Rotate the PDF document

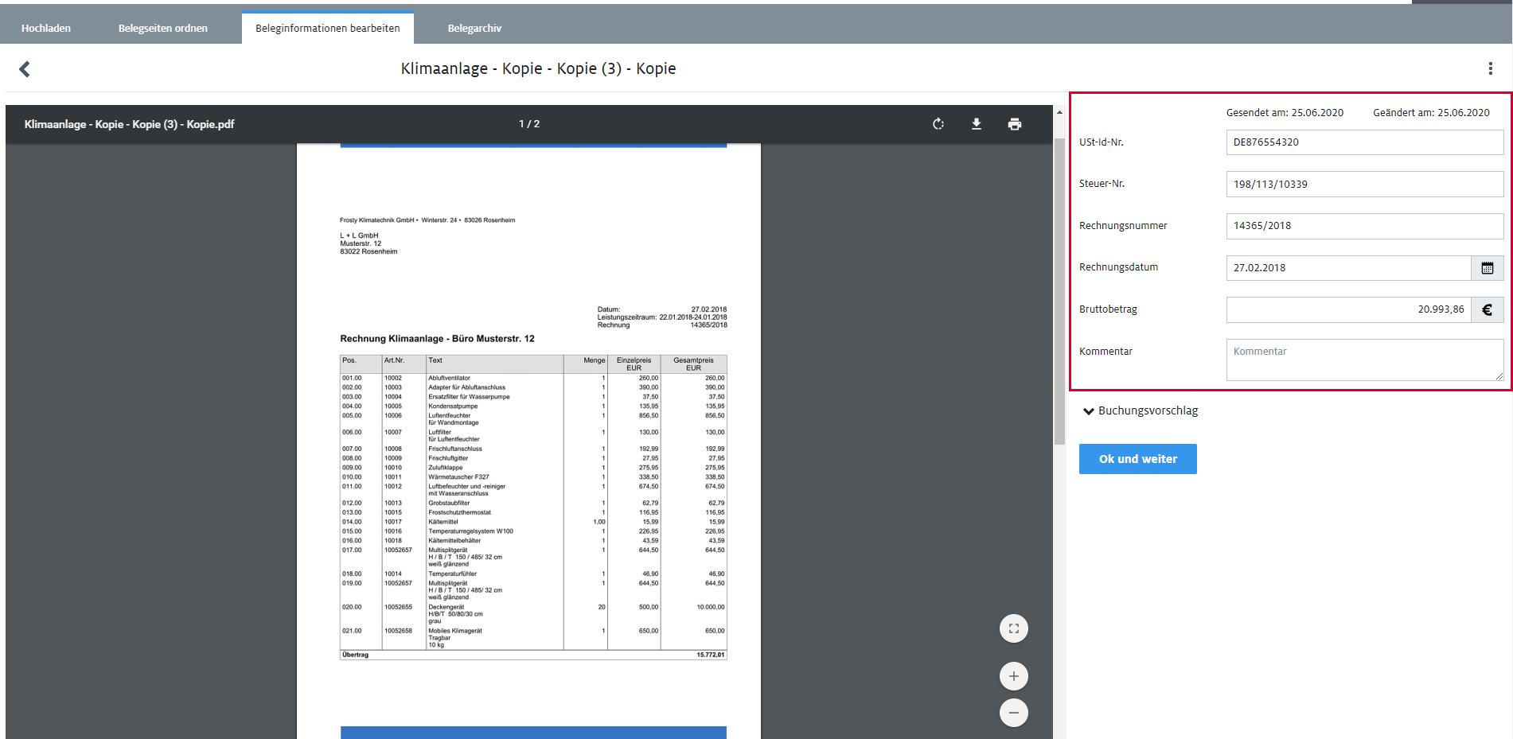pyautogui.click(x=938, y=124)
